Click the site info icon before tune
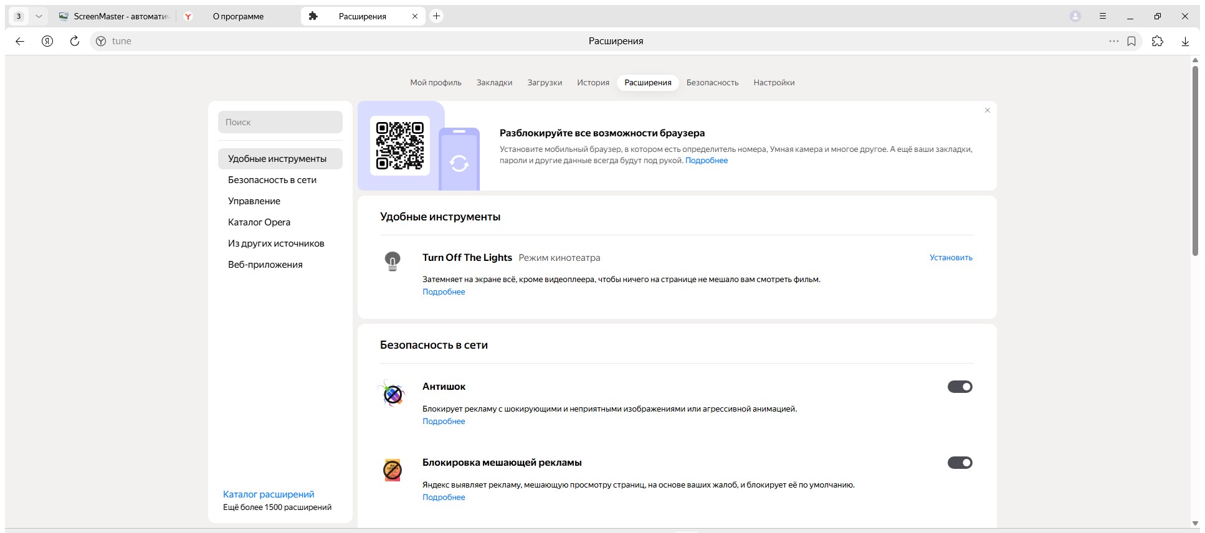This screenshot has width=1205, height=533. pyautogui.click(x=101, y=41)
